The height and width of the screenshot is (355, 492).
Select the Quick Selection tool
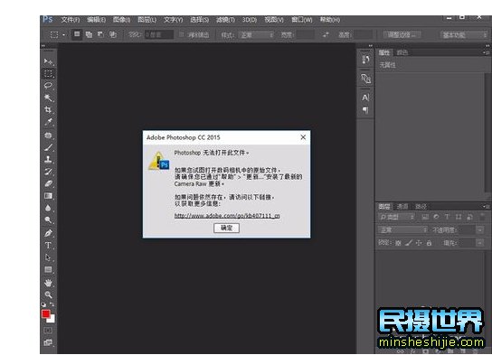coord(48,98)
